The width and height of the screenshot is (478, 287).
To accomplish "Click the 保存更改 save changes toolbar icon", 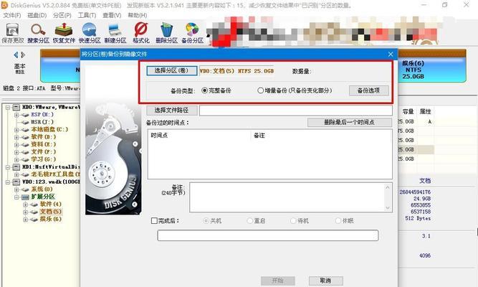I will (x=12, y=33).
